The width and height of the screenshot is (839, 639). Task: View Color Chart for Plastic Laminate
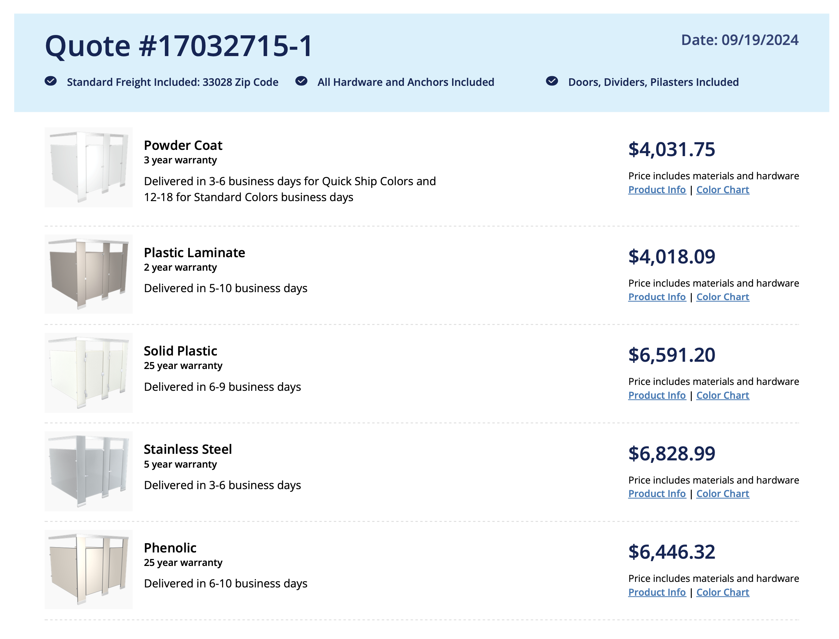[723, 297]
